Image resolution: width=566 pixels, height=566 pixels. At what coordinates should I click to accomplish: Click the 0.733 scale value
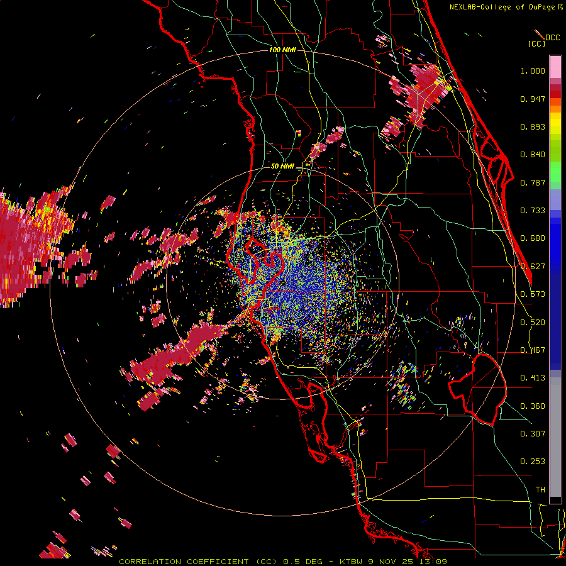click(x=533, y=211)
